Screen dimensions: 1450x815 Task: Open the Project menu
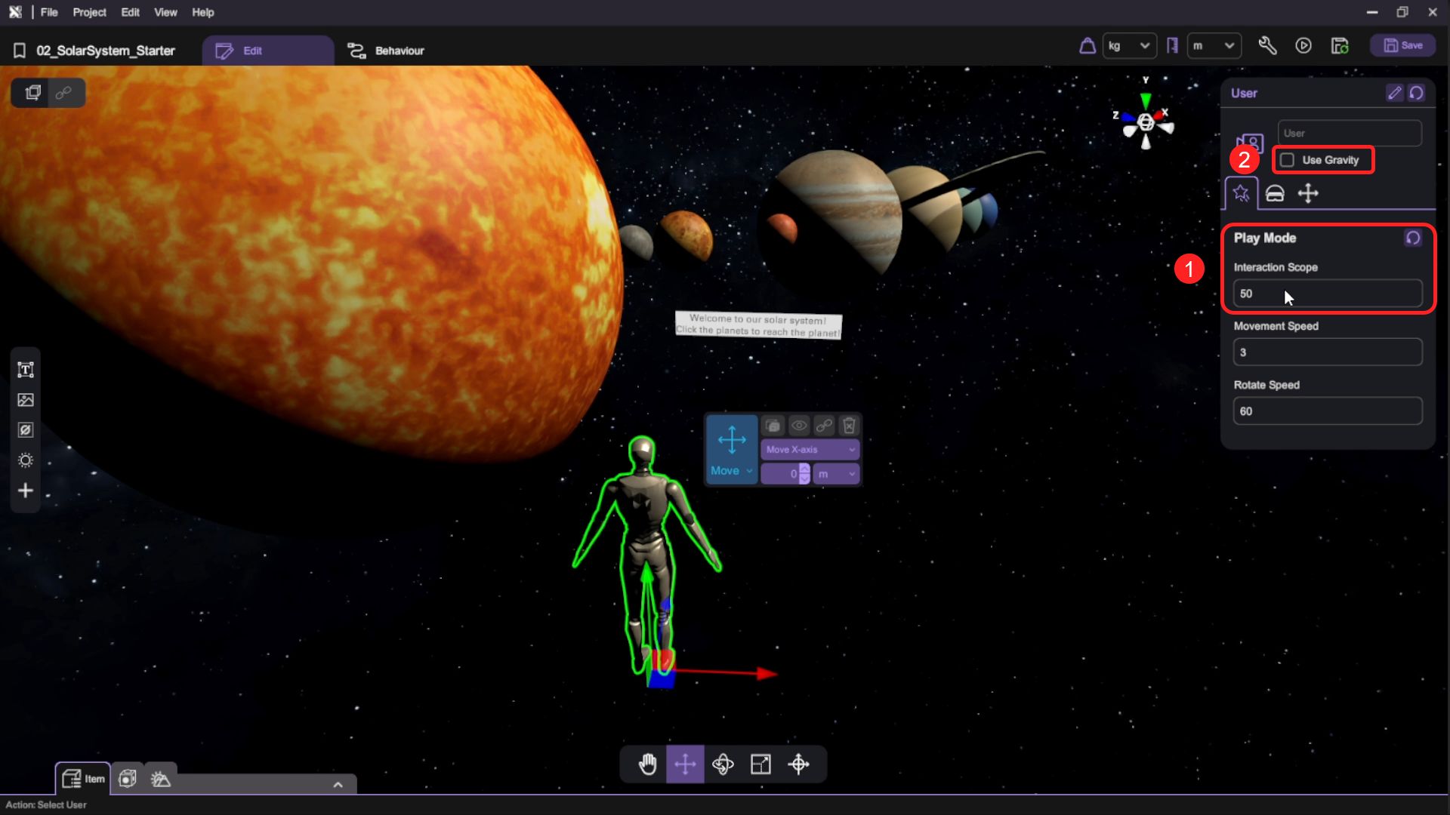tap(89, 12)
